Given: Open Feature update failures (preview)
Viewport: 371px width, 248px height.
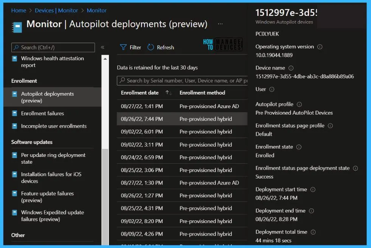Looking at the screenshot, I should (47, 197).
